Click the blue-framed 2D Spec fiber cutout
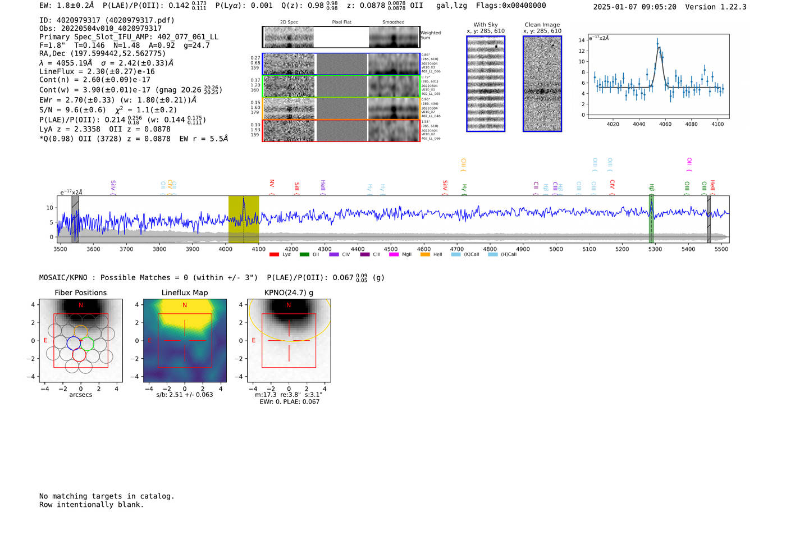The height and width of the screenshot is (535, 786). tap(289, 64)
